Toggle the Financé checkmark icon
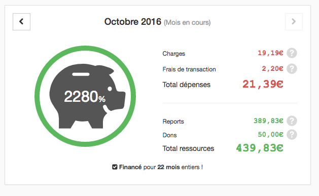Image resolution: width=319 pixels, height=196 pixels. click(115, 167)
